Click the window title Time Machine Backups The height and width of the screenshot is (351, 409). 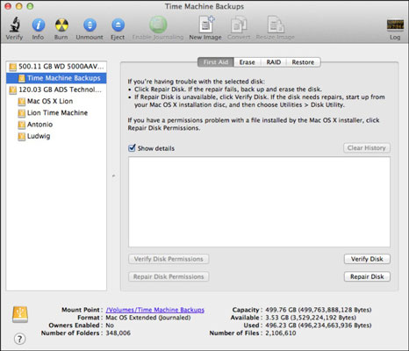pyautogui.click(x=204, y=6)
